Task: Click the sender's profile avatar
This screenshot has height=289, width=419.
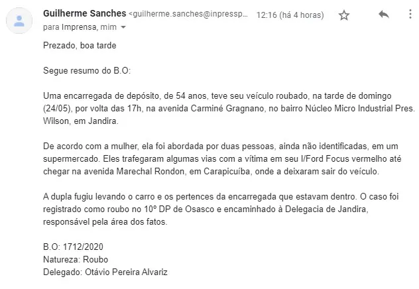Action: (19, 21)
